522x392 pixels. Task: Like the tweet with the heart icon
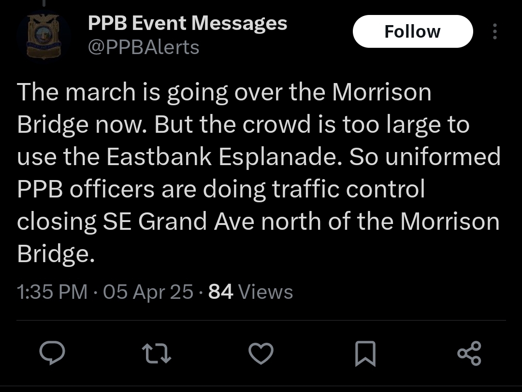coord(261,353)
